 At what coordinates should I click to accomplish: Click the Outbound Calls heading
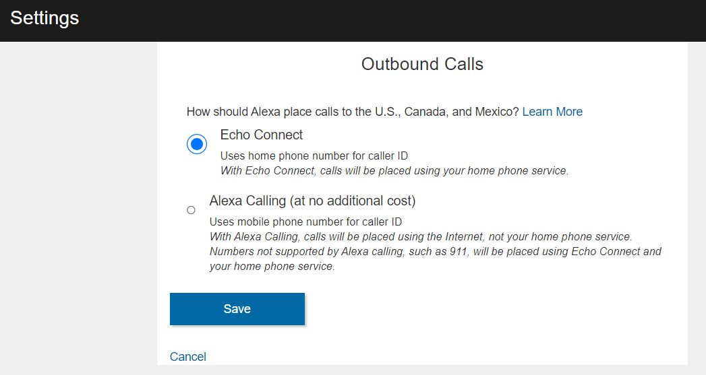(x=422, y=64)
